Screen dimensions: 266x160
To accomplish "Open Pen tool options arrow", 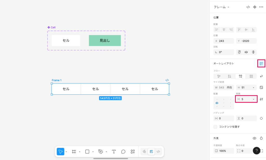I will click(106, 152).
